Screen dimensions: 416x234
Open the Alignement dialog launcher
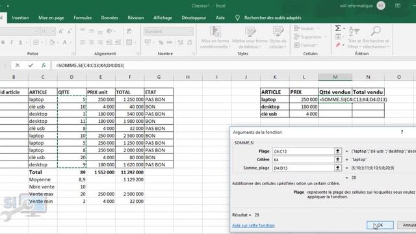coord(138,54)
